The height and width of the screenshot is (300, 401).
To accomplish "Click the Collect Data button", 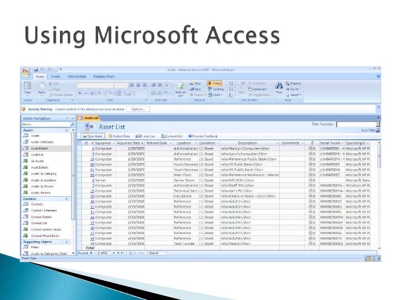I will (119, 136).
